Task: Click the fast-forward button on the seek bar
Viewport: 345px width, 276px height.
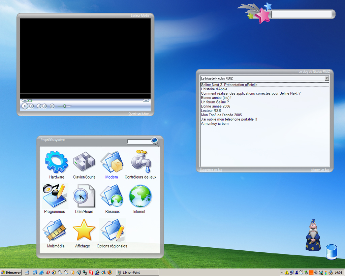Action: (146, 100)
